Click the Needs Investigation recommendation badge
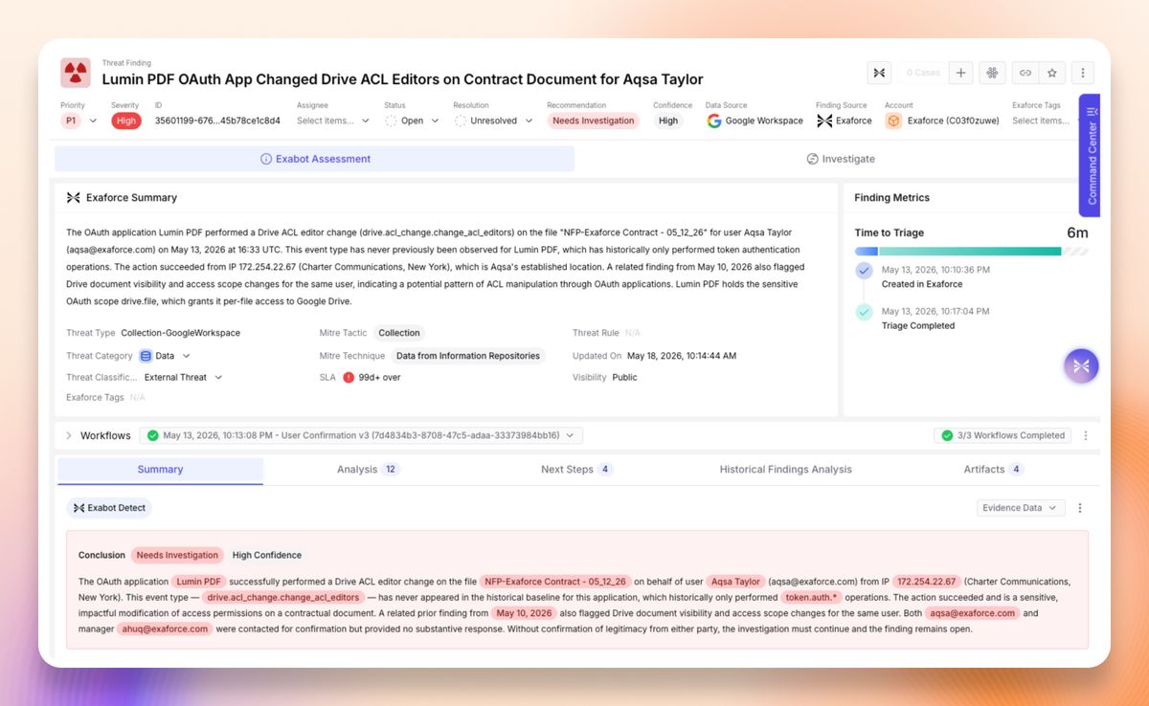This screenshot has height=706, width=1149. (594, 121)
